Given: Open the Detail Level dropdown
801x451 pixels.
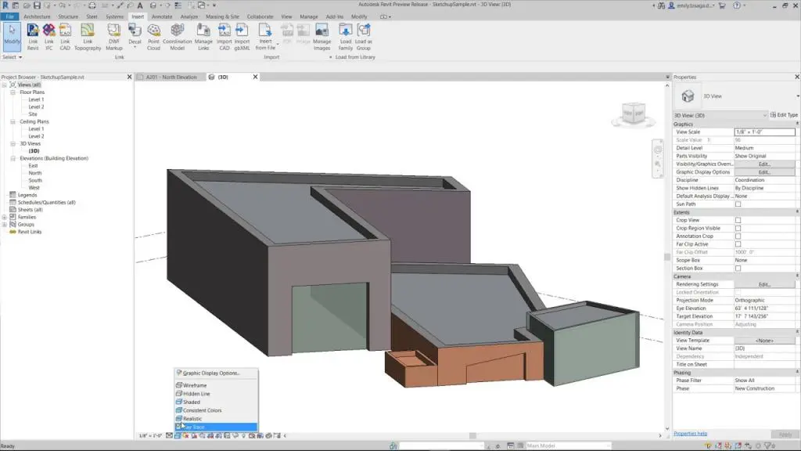Looking at the screenshot, I should click(763, 148).
